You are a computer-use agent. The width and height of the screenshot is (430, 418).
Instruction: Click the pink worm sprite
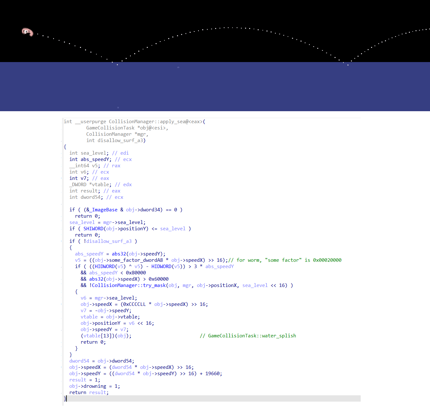pos(27,32)
